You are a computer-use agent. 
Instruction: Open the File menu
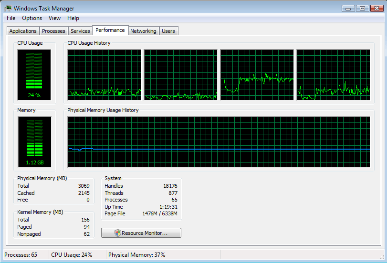[11, 18]
